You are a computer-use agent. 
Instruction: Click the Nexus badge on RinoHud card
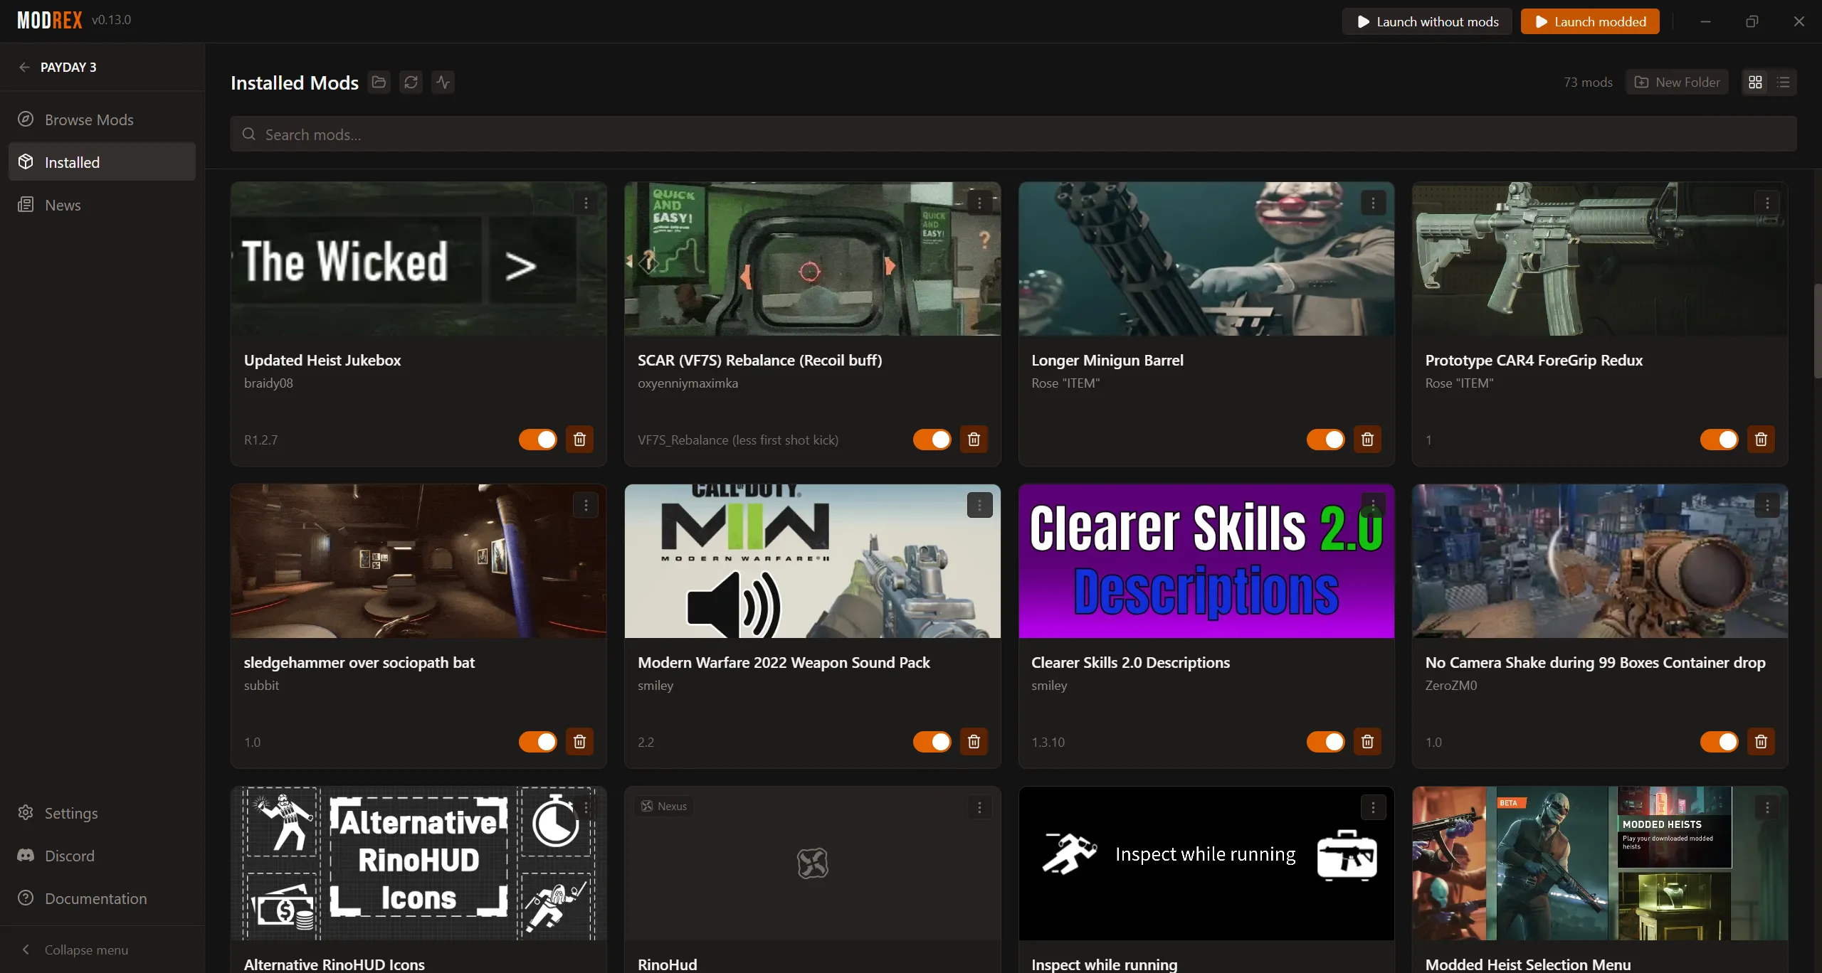pos(663,806)
